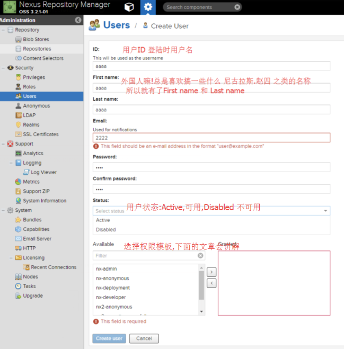Open Content Selectors
Screen dimensions: 344x349
pos(43,58)
